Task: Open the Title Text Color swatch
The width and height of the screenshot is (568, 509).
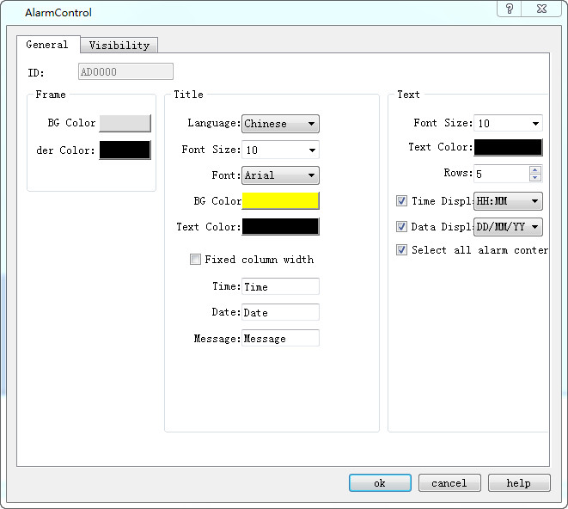Action: pyautogui.click(x=280, y=227)
